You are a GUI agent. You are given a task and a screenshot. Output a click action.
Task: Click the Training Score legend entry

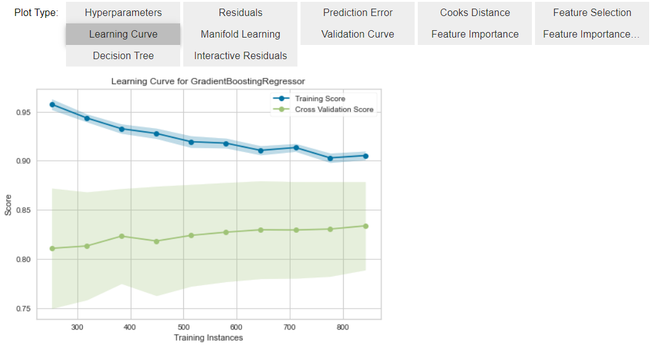[x=320, y=99]
